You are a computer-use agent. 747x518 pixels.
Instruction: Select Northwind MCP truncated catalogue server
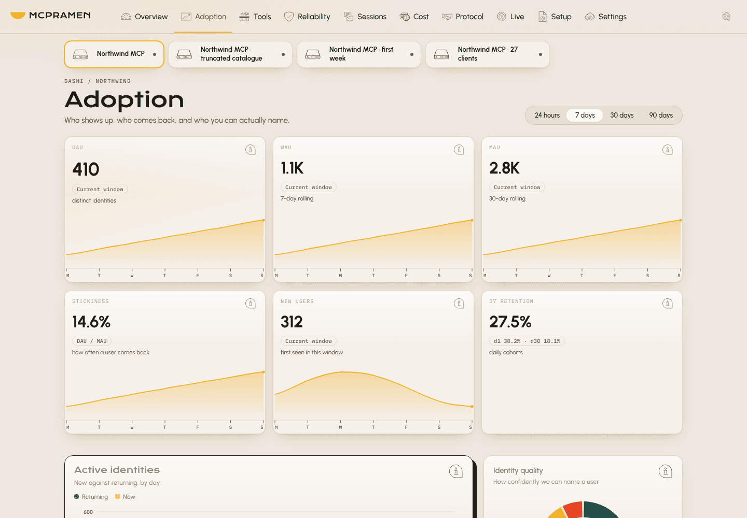tap(230, 54)
